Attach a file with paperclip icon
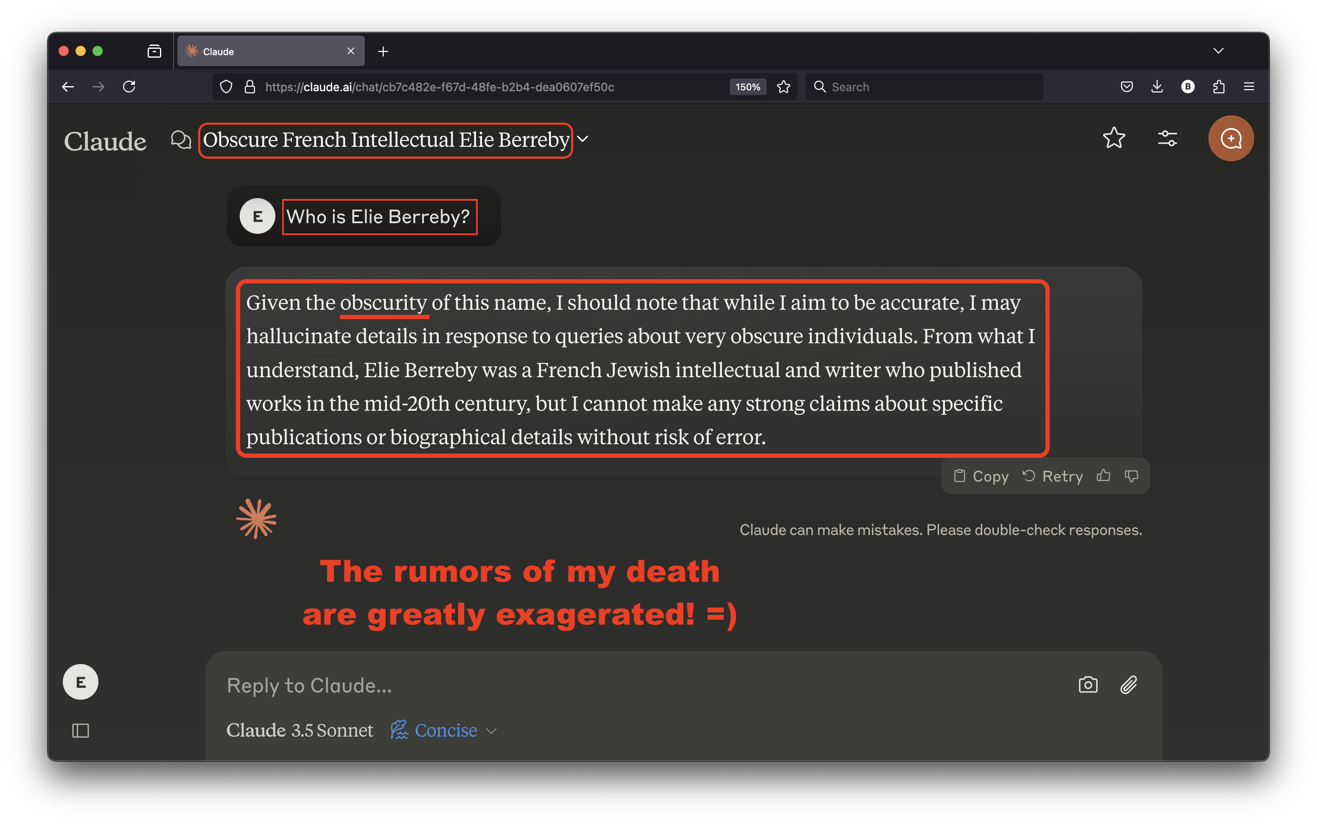Screen dimensions: 1317x824 pyautogui.click(x=1129, y=684)
